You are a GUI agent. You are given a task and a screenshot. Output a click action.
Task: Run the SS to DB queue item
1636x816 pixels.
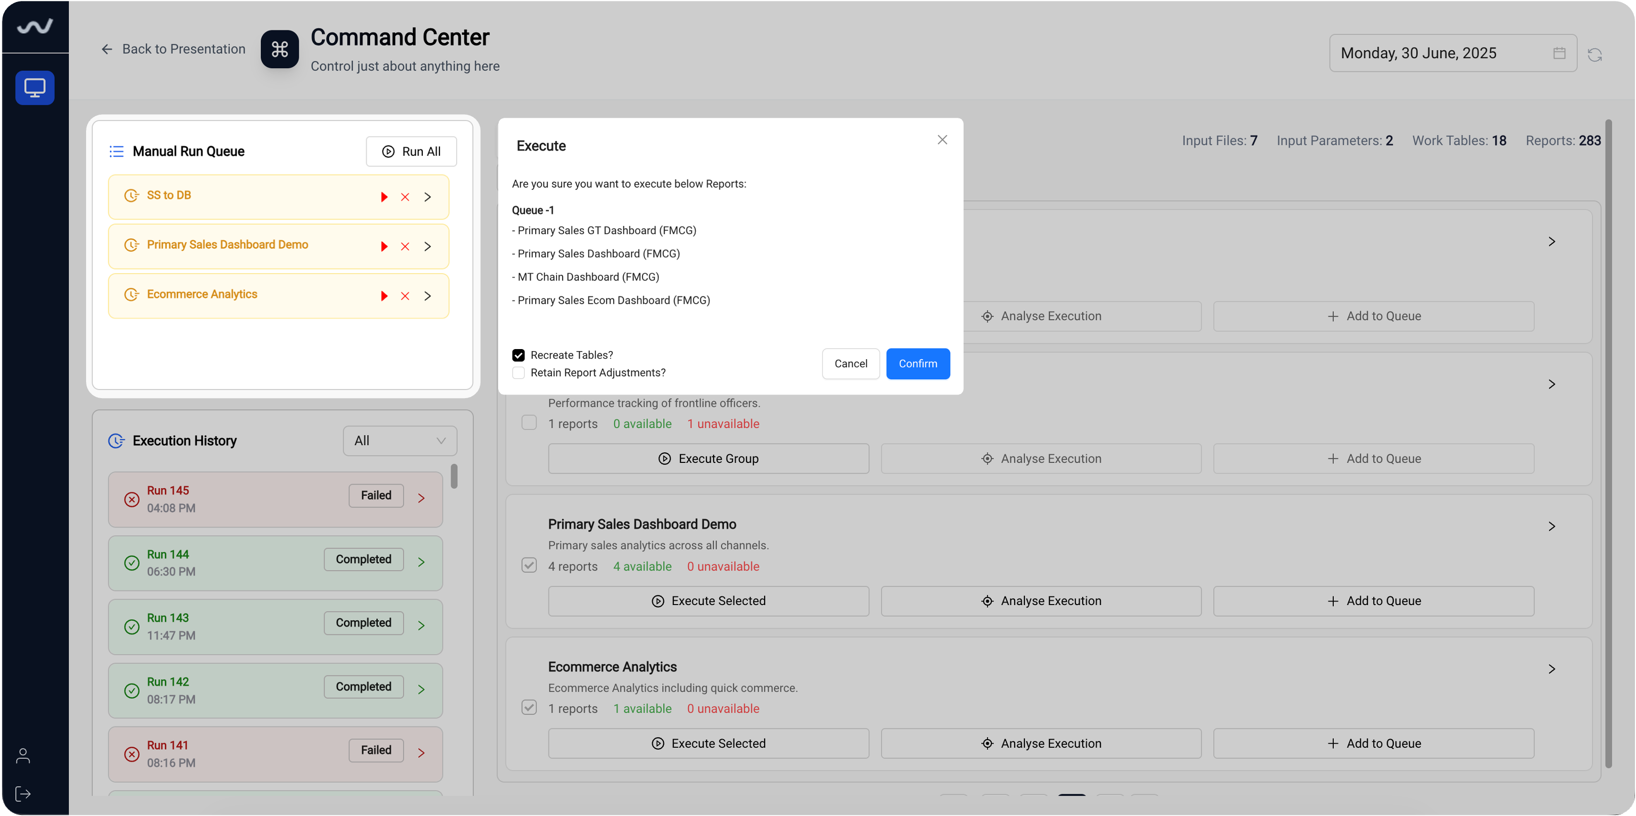pos(384,197)
